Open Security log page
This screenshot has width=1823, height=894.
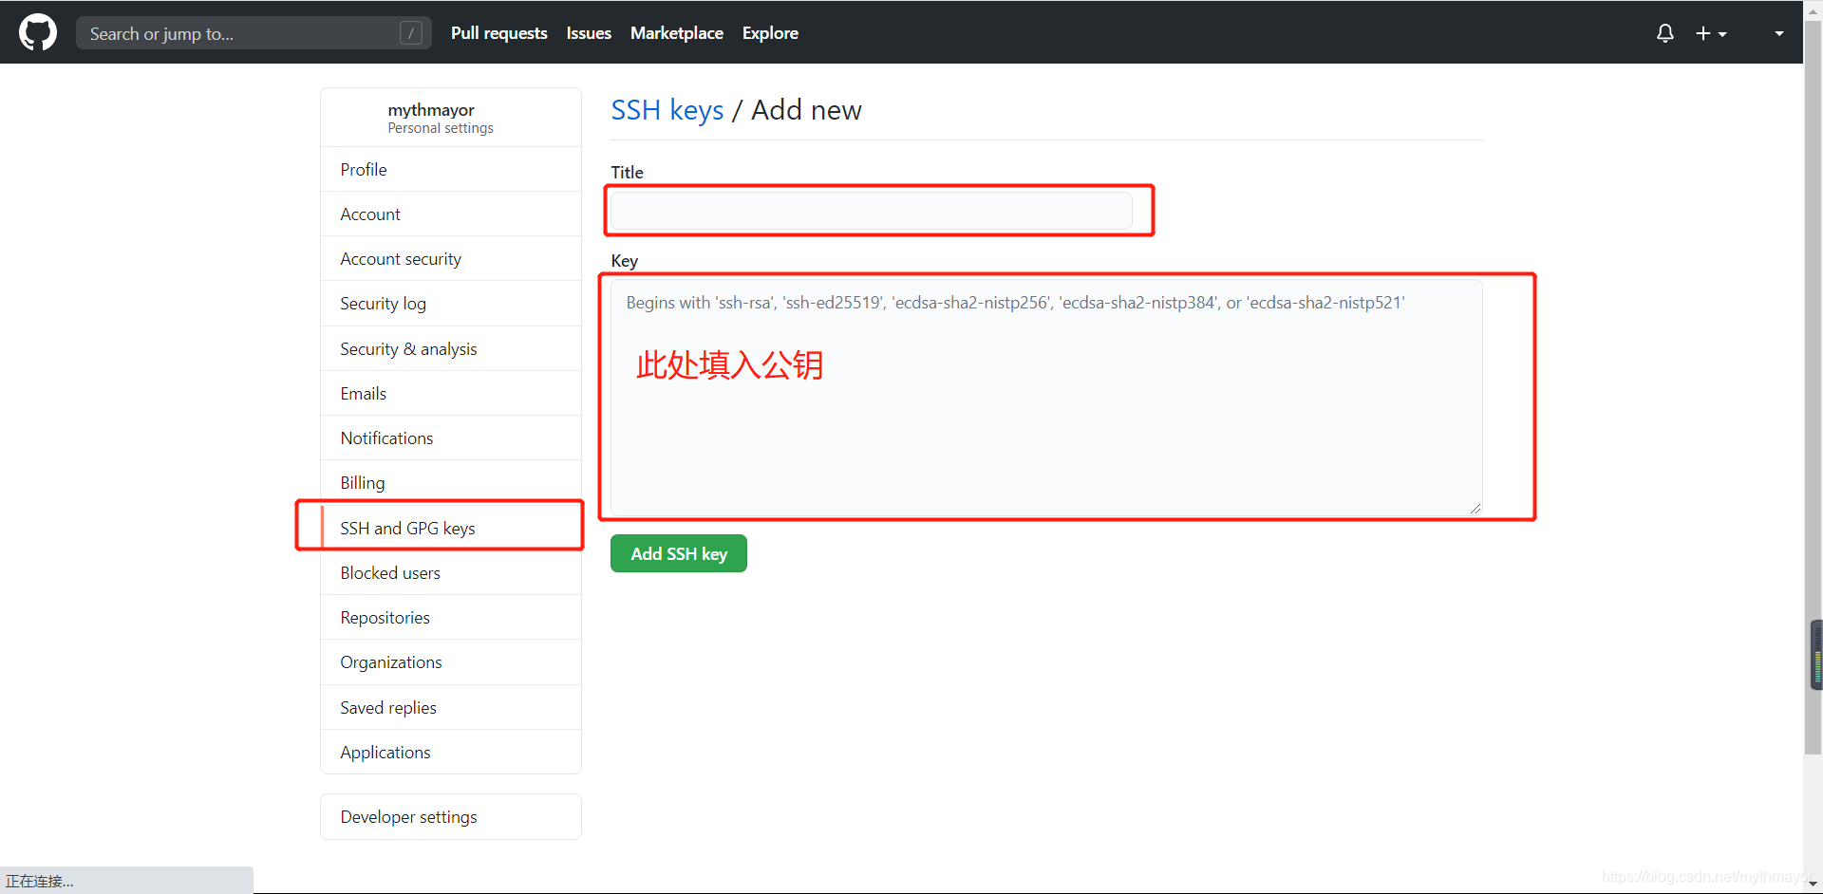[451, 304]
